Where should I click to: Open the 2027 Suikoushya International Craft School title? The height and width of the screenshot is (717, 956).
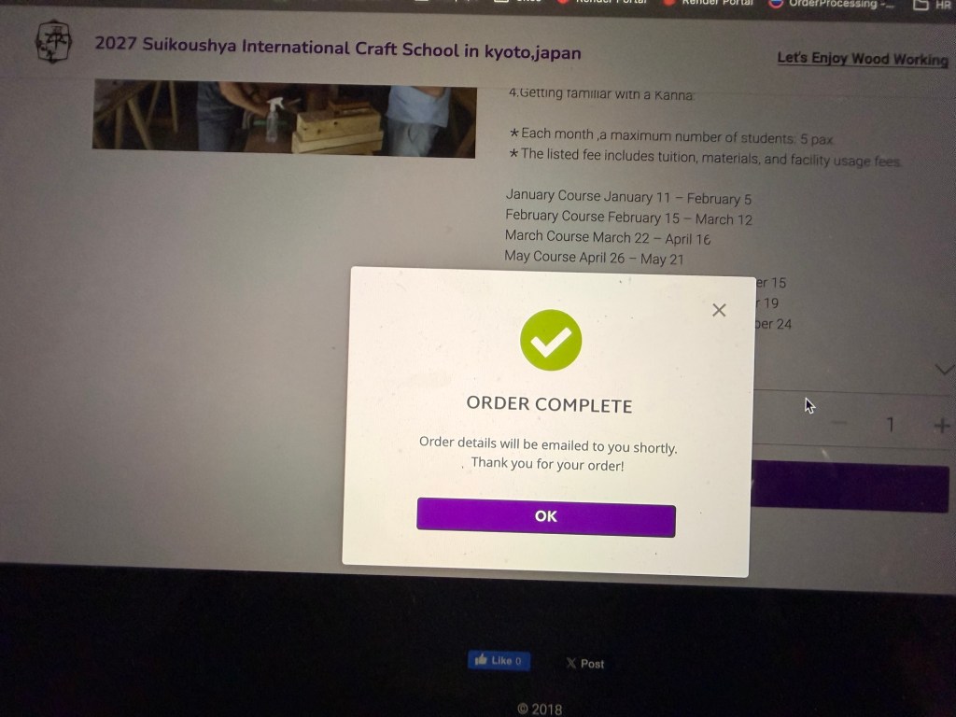click(338, 49)
